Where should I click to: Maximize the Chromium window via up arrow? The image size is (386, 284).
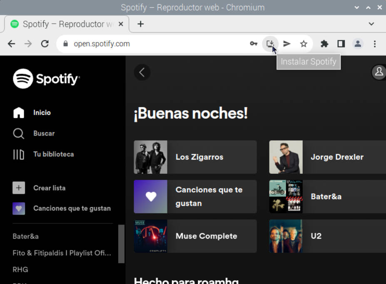coord(368,7)
